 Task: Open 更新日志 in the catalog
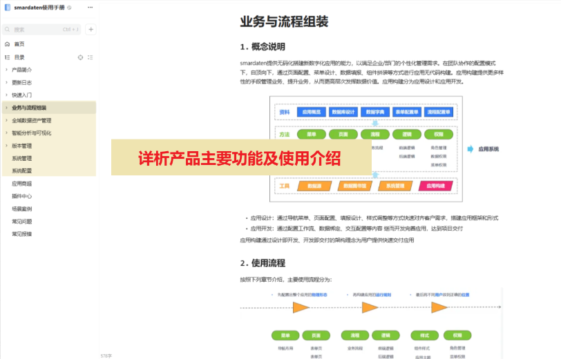coord(22,82)
